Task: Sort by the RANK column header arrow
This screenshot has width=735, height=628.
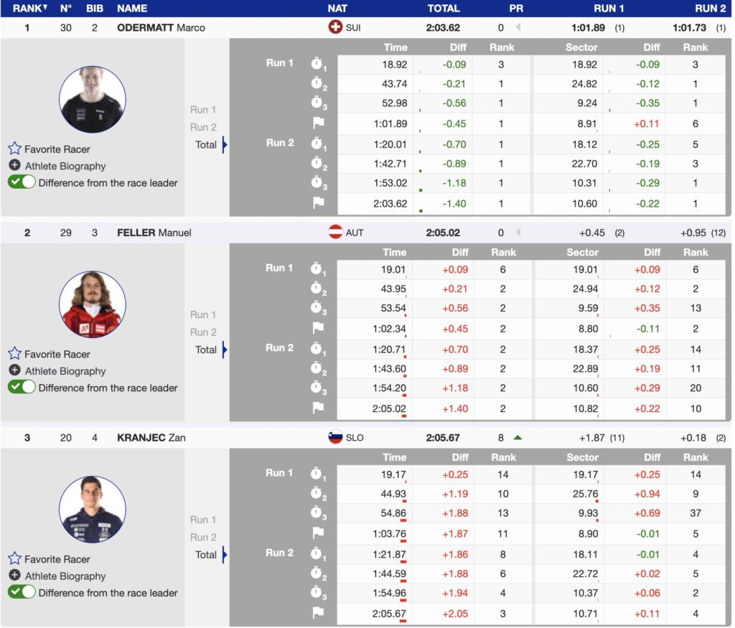Action: [45, 8]
